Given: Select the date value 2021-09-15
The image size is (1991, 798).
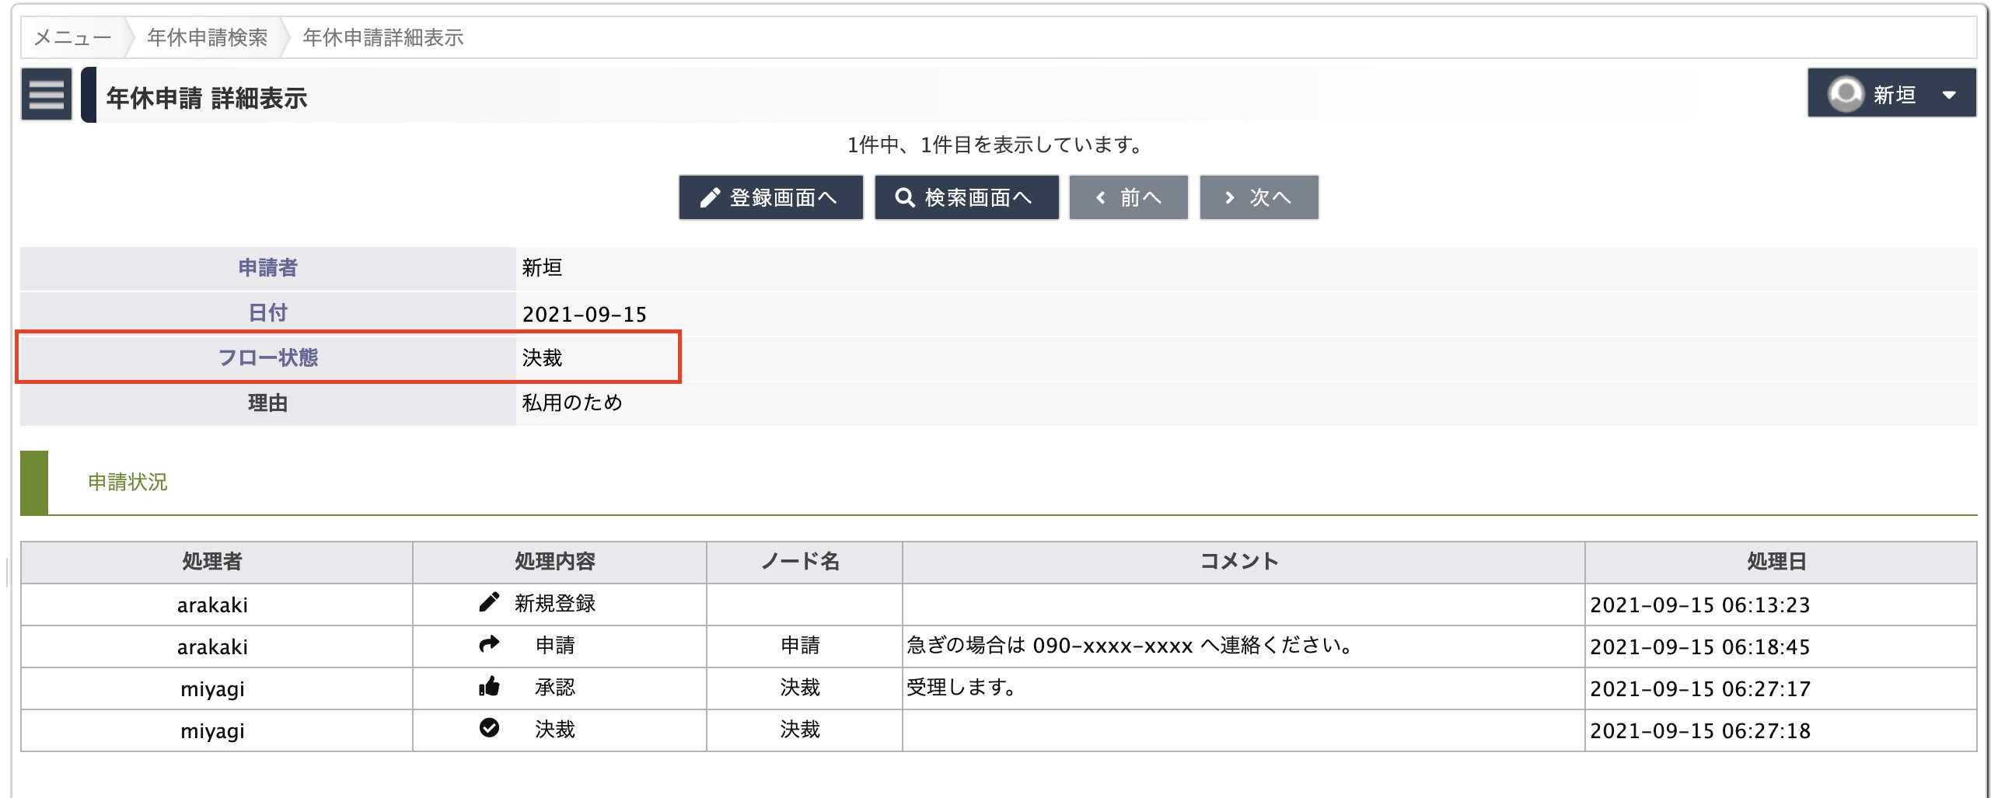Looking at the screenshot, I should tap(584, 314).
